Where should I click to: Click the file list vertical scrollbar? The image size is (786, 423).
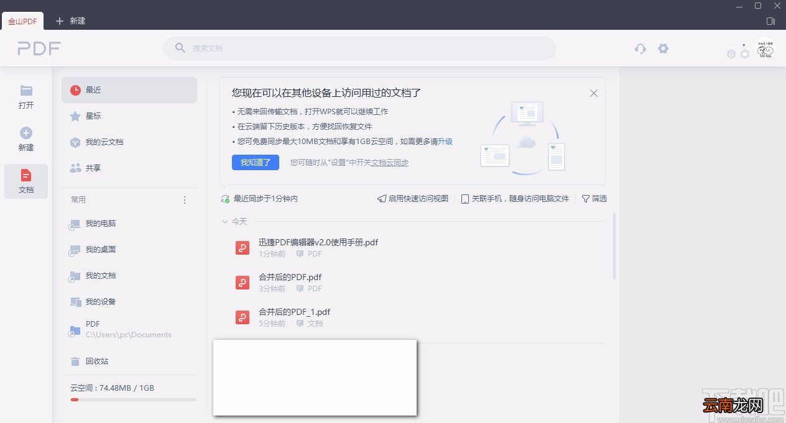click(614, 247)
